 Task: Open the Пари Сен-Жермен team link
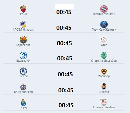(x=104, y=29)
